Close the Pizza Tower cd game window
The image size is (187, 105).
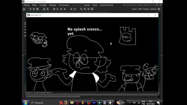[155, 15]
